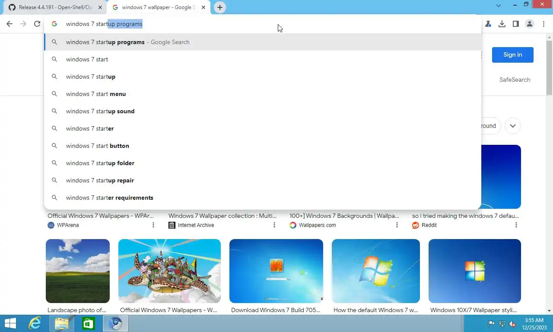Click the vertical scrollbar thumb
Image resolution: width=553 pixels, height=332 pixels.
549,68
